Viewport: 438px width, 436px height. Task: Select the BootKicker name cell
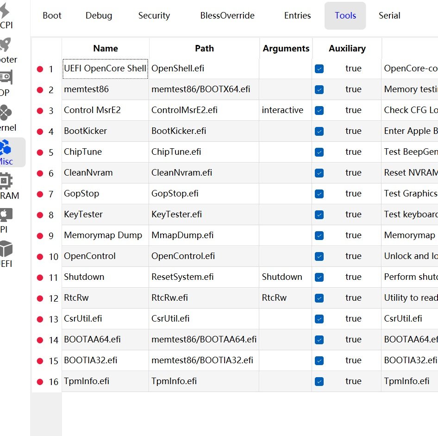(x=105, y=131)
